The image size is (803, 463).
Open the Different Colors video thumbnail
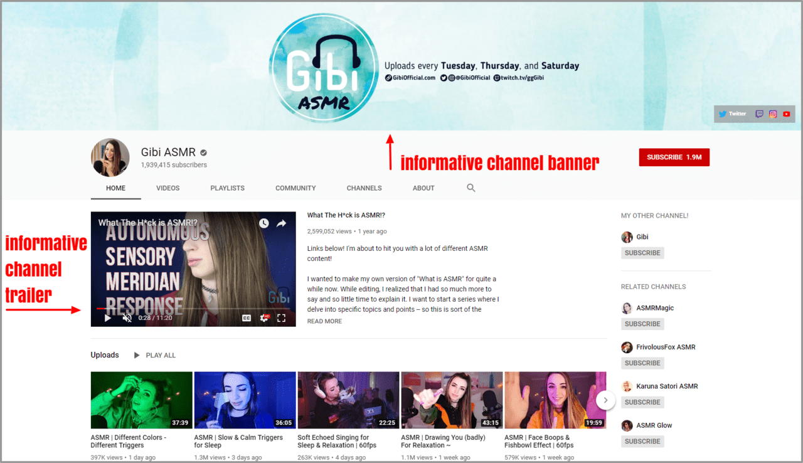click(x=142, y=400)
